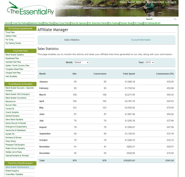The image size is (185, 177).
Task: Open the Month select dropdown
Action: (x=81, y=62)
